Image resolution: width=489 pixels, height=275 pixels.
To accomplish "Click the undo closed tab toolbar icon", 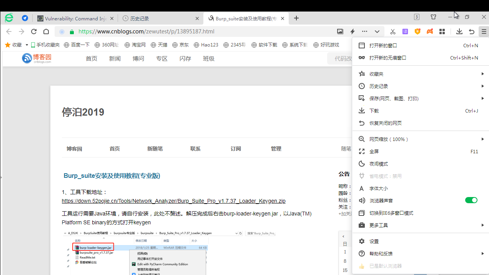I will [471, 31].
